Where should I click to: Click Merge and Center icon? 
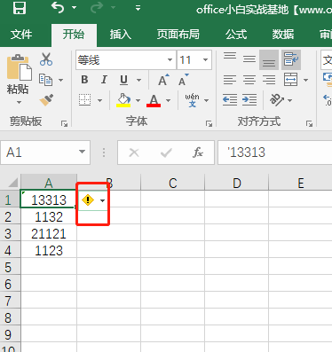click(290, 80)
